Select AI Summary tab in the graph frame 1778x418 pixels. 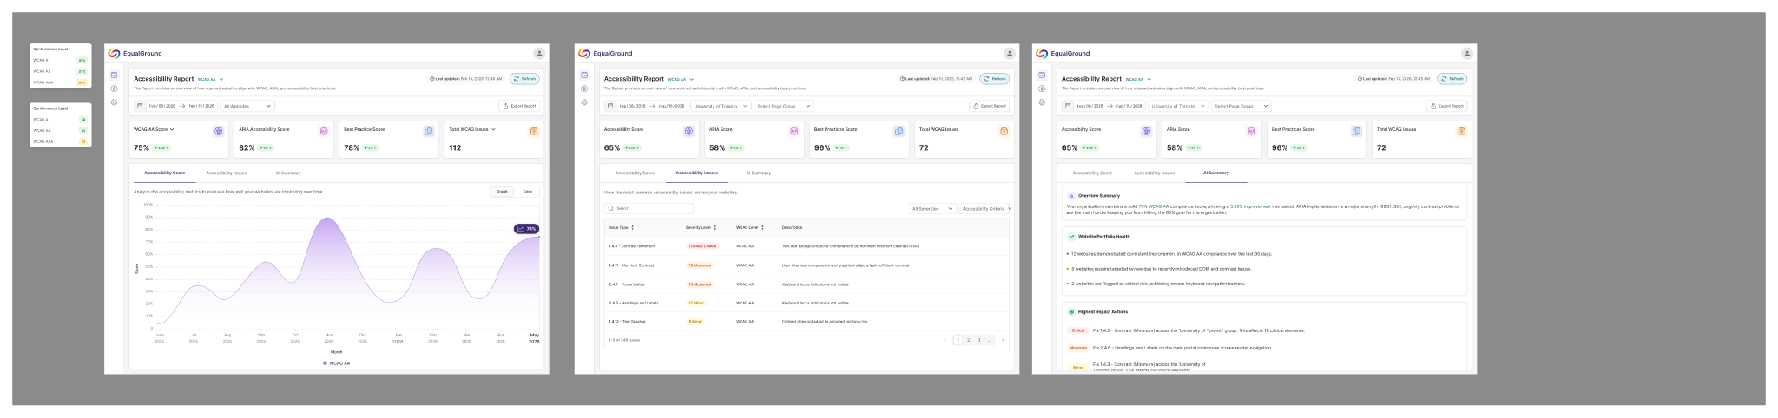288,173
